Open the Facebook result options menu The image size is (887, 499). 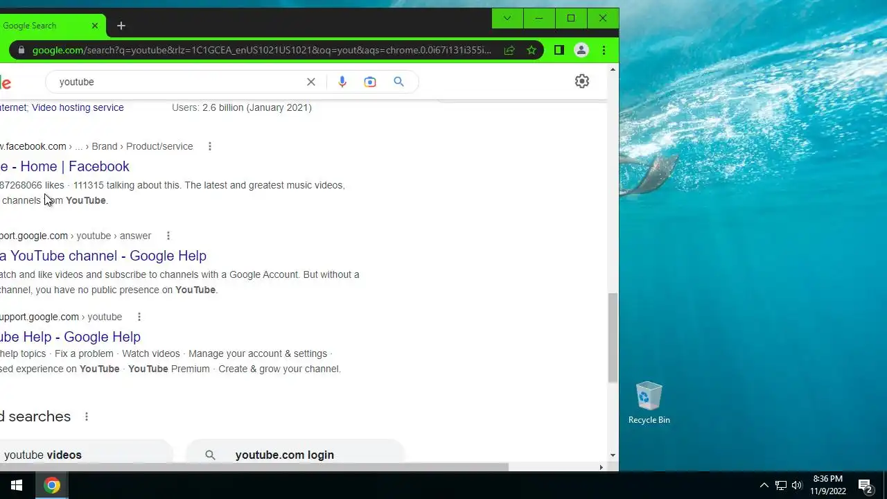[210, 146]
